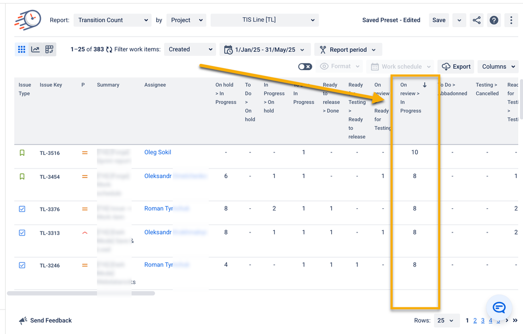Click the next page arrow
The width and height of the screenshot is (523, 334).
pos(507,320)
